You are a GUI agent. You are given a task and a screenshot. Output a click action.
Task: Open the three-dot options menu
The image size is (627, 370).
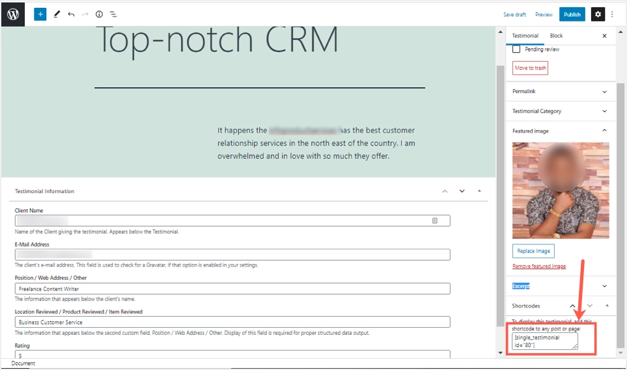click(x=612, y=14)
